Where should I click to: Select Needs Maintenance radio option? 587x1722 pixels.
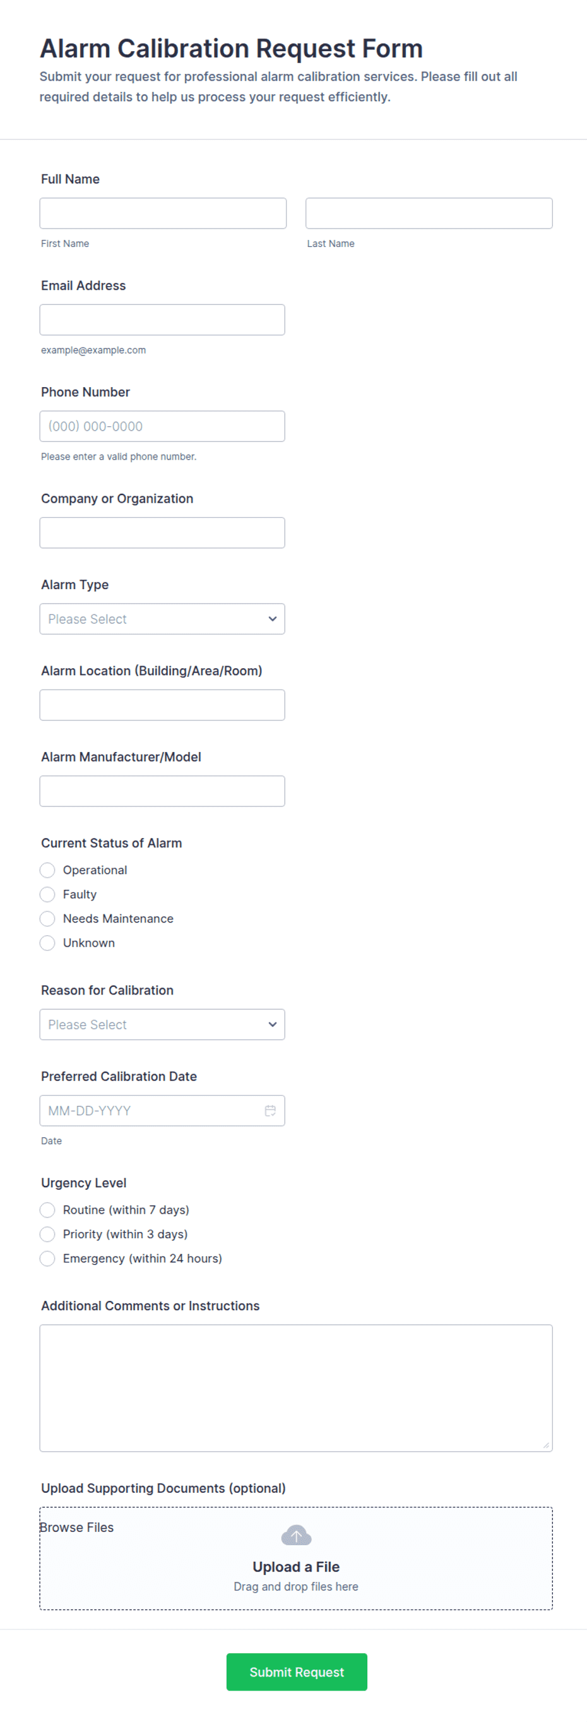(47, 919)
